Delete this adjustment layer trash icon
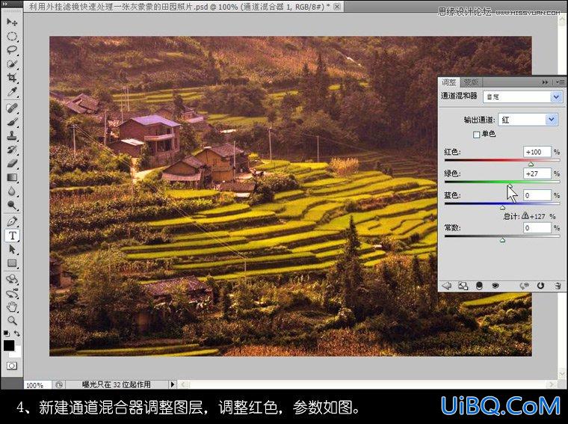568x424 pixels. click(558, 286)
